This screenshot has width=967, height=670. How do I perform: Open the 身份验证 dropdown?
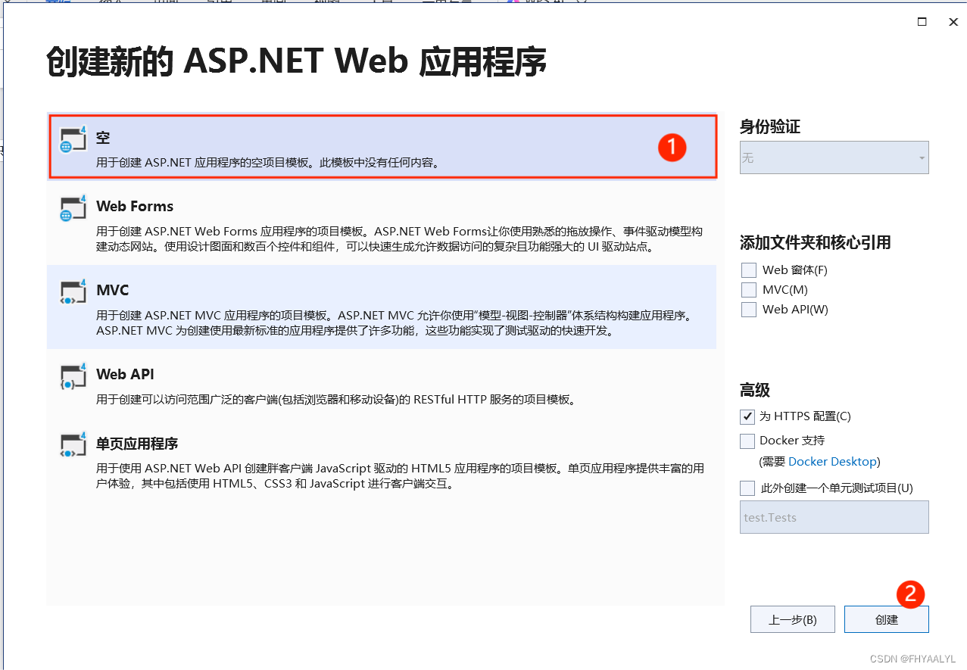click(834, 157)
